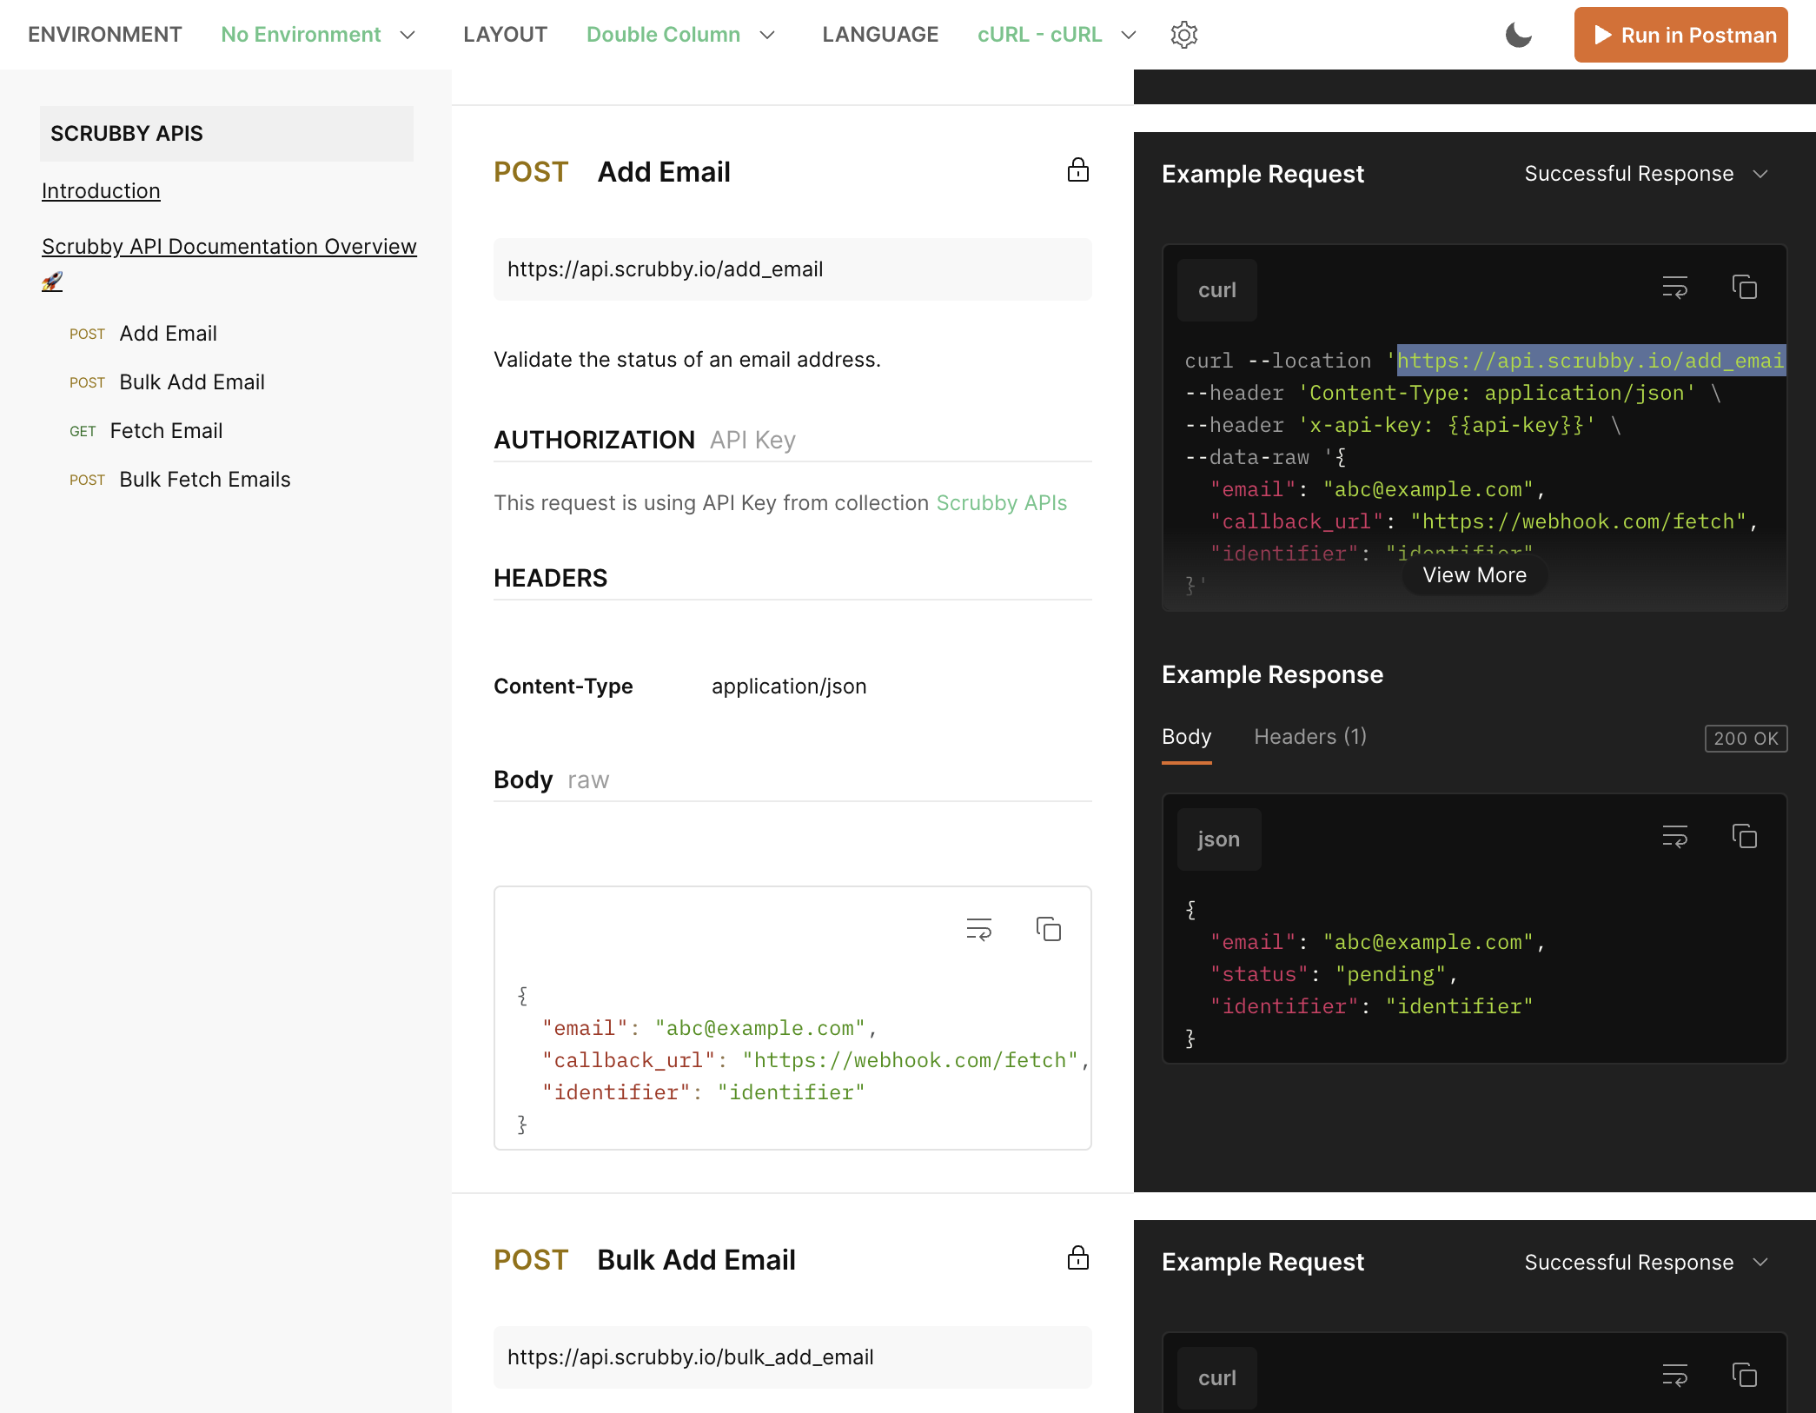Click the Add Email section title

point(664,172)
